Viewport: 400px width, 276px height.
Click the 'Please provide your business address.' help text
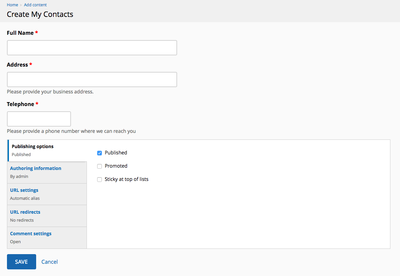50,92
